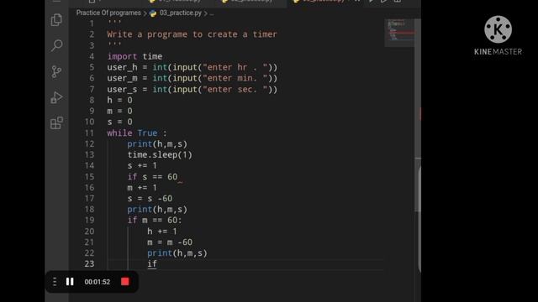Open the Source Control view

[56, 71]
